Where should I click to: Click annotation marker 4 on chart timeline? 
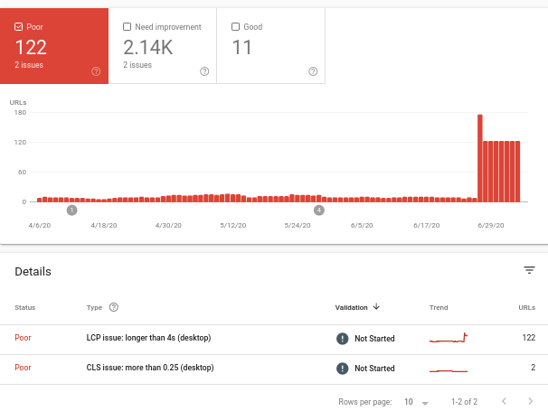pyautogui.click(x=318, y=210)
